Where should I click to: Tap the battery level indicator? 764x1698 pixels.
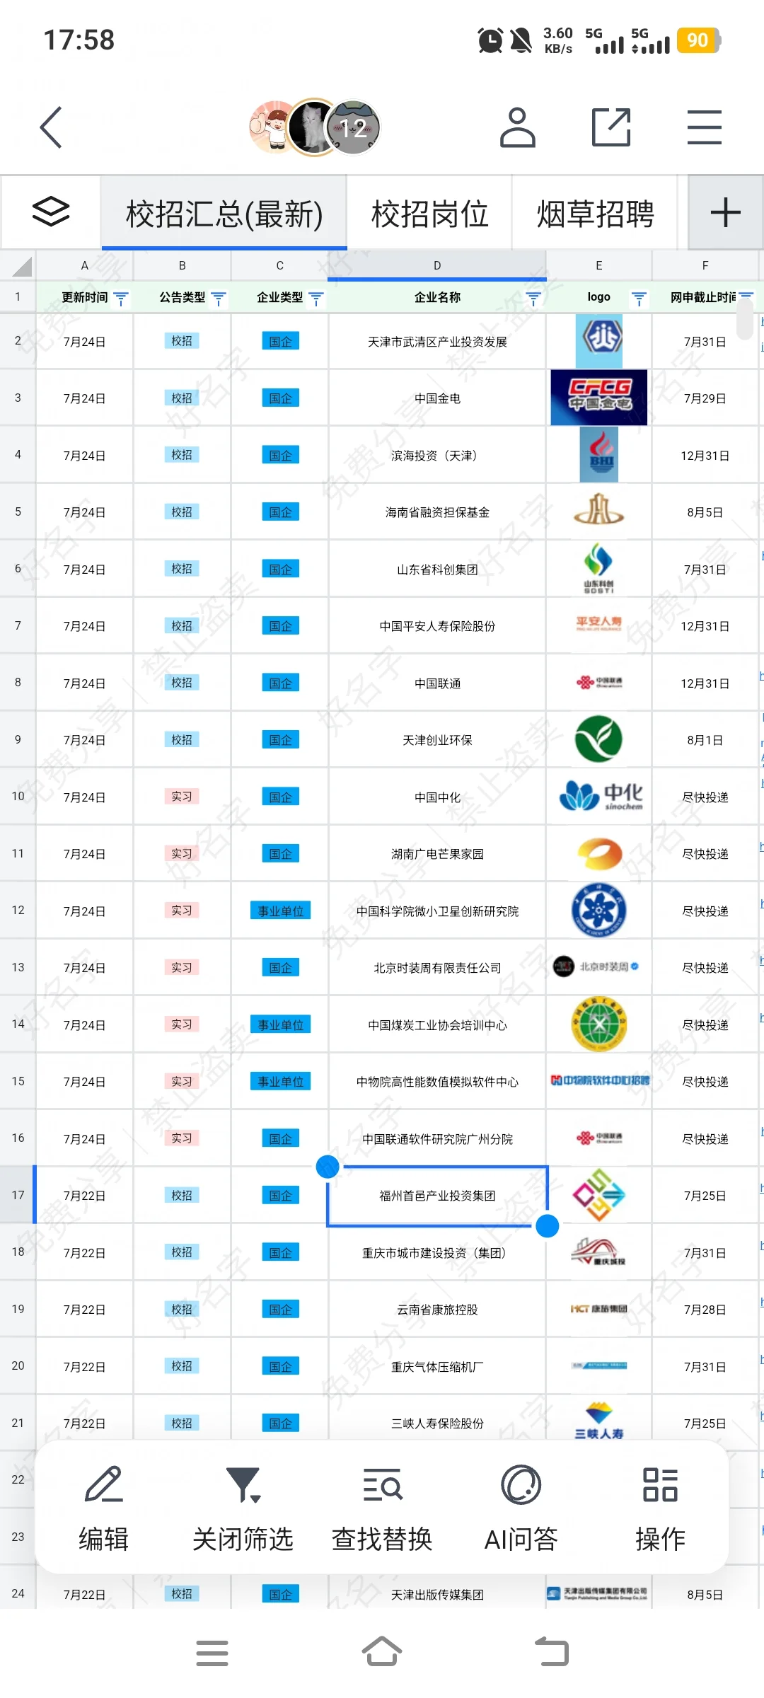pos(698,40)
